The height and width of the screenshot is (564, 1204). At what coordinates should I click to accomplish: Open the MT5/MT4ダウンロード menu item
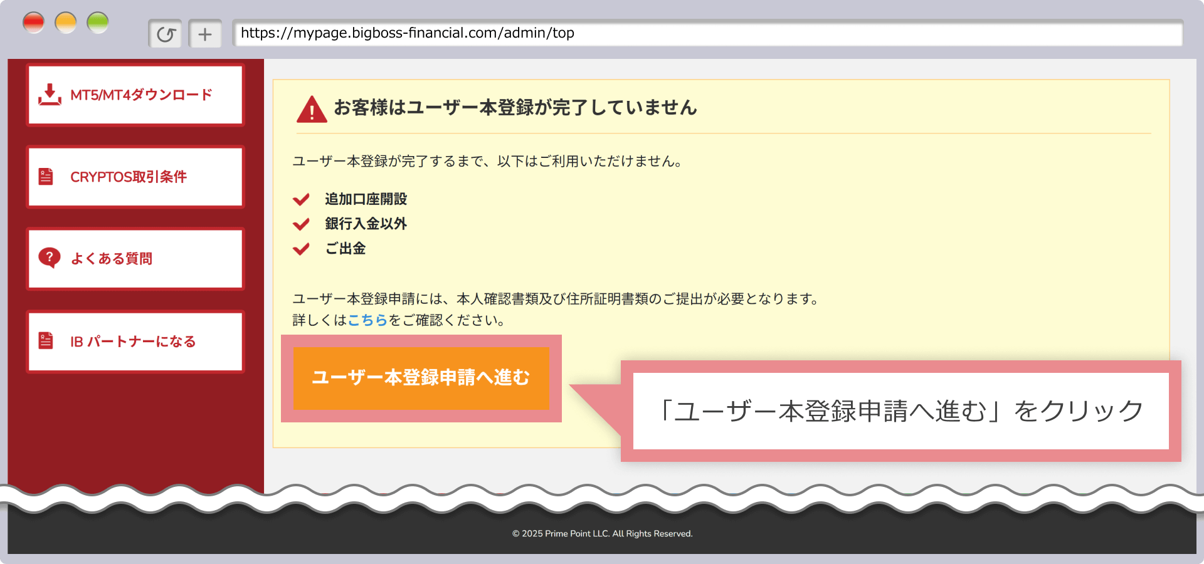[135, 95]
